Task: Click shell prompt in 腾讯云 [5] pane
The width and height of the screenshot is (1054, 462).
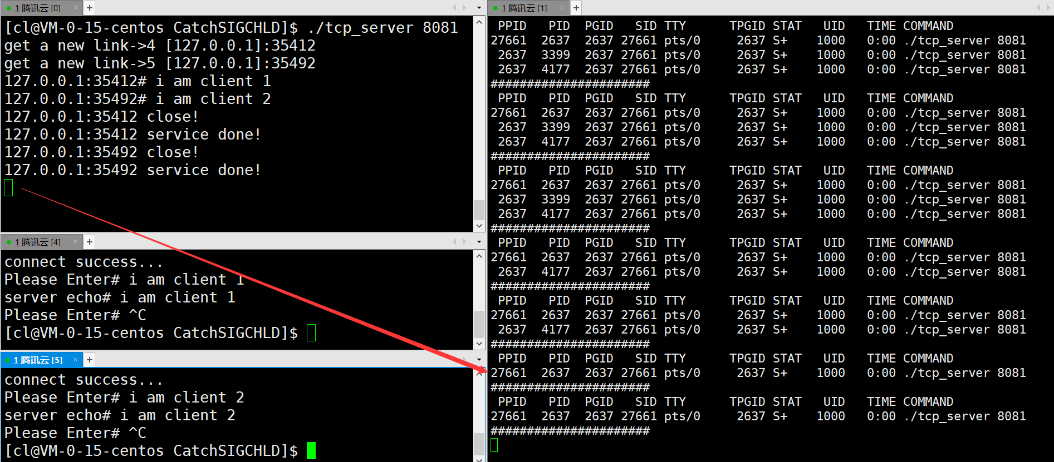Action: [151, 451]
